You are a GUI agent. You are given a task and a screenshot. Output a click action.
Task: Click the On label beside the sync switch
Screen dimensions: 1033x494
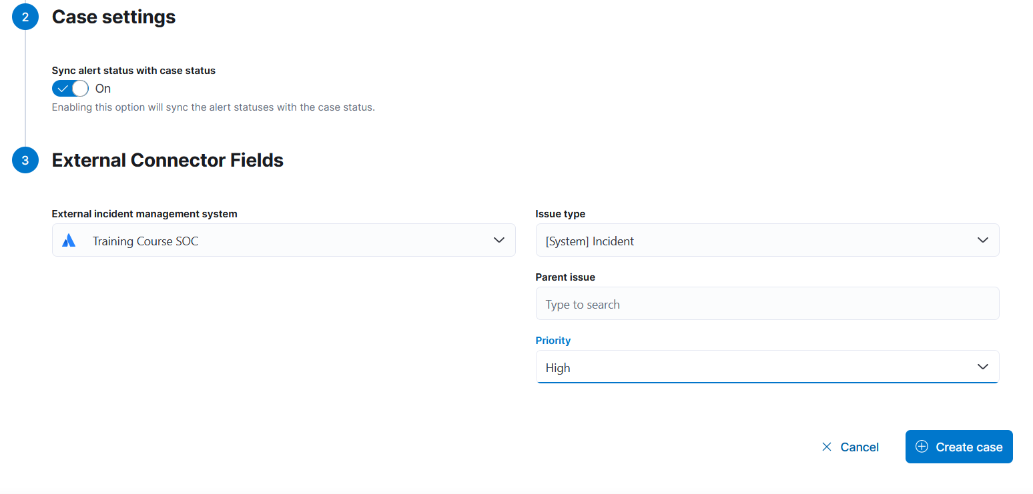tap(103, 89)
